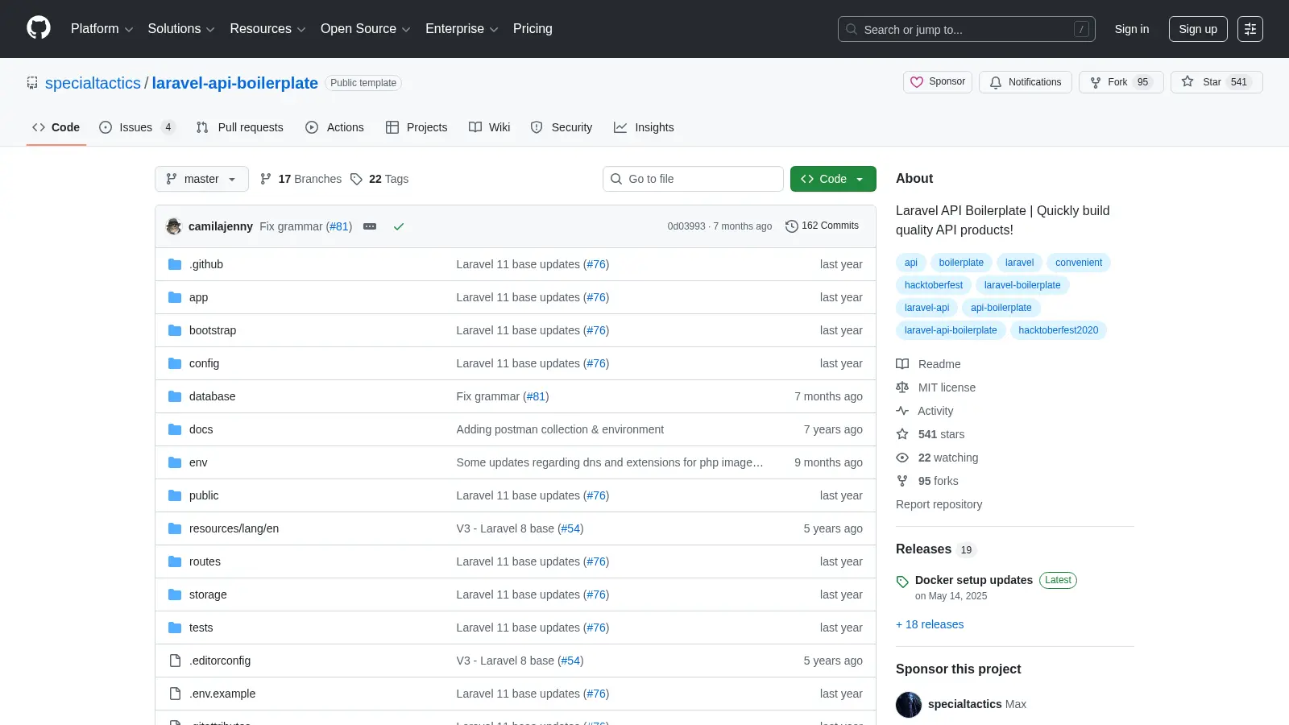Screen dimensions: 1289x725
Task: Open the Pricing page
Action: click(533, 29)
